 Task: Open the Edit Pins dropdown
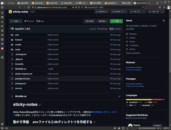tap(102, 11)
